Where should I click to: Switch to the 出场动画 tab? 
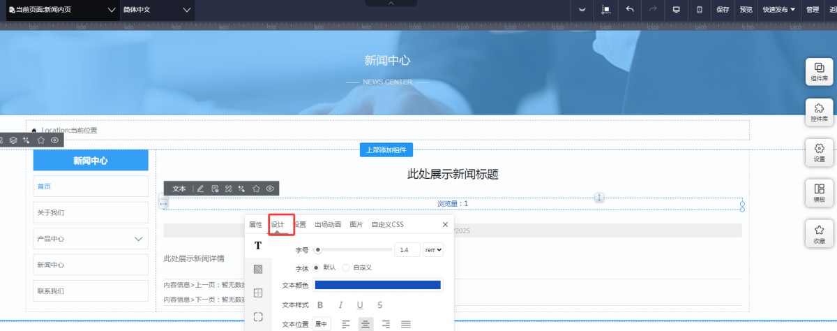click(x=328, y=225)
